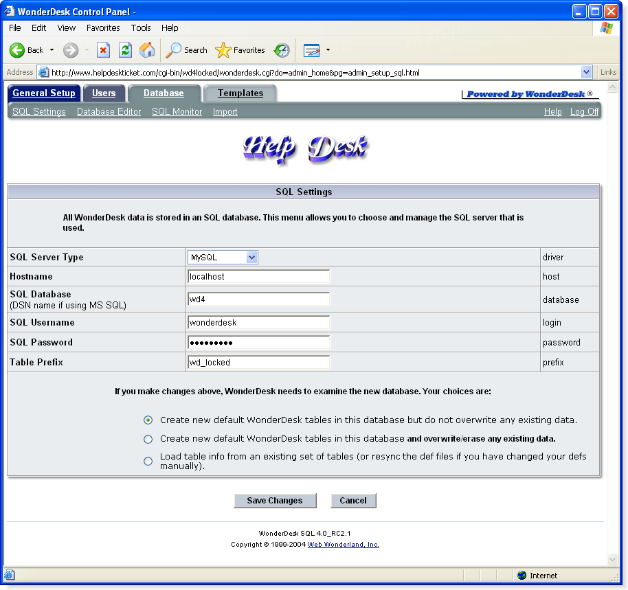The image size is (628, 590).
Task: Open the File menu
Action: tap(15, 27)
